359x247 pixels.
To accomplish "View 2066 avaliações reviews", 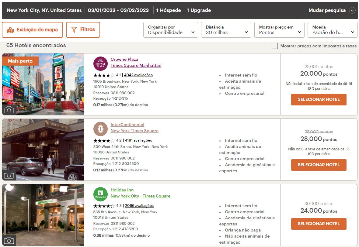I will (139, 206).
